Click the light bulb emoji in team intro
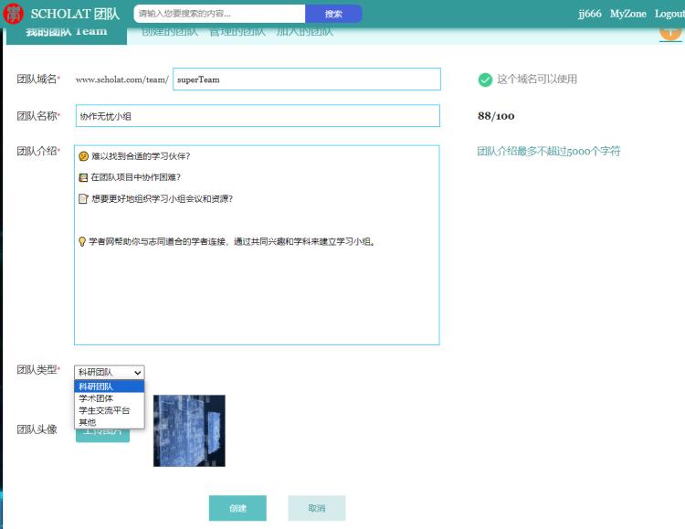The height and width of the screenshot is (529, 685). pyautogui.click(x=83, y=242)
